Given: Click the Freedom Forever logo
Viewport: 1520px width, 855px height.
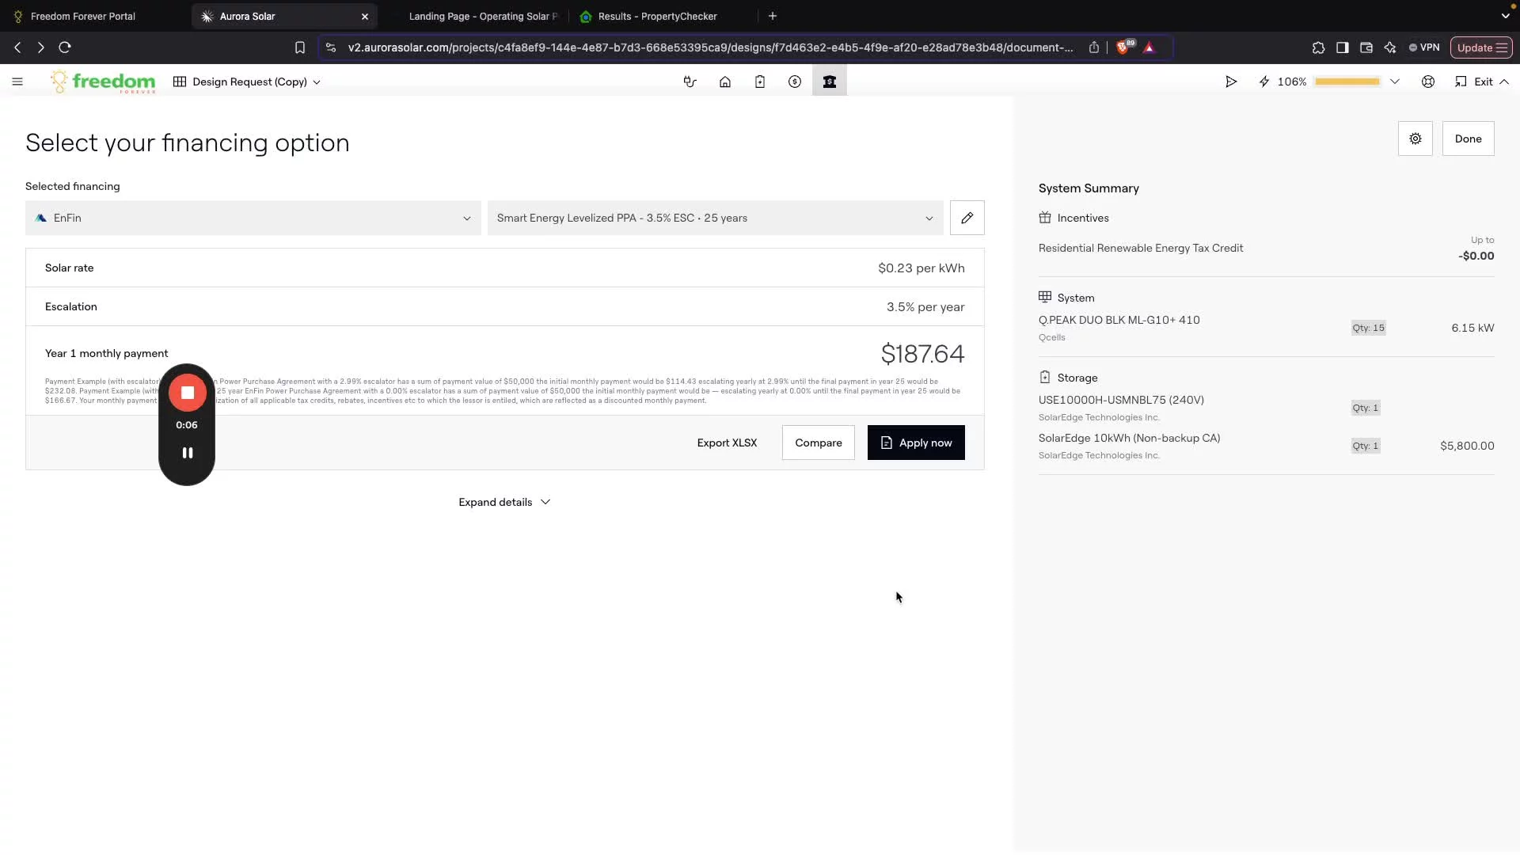Looking at the screenshot, I should (x=103, y=82).
